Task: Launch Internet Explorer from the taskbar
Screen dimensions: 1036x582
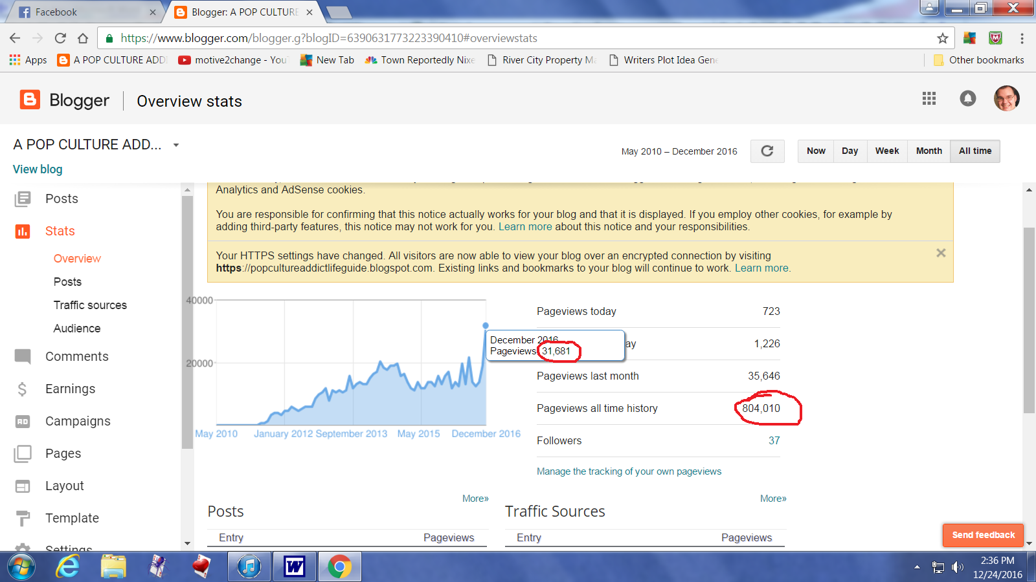Action: click(x=67, y=567)
